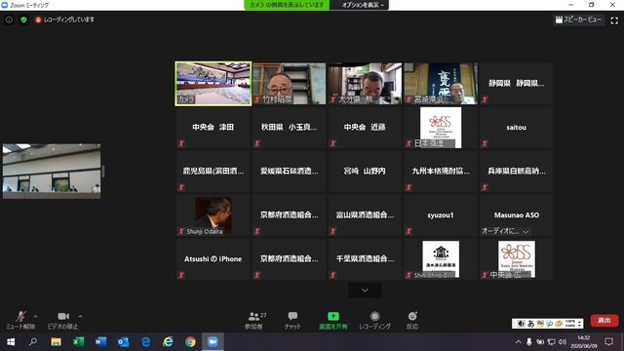The width and height of the screenshot is (624, 351).
Task: Click the green camera sharing notice bar
Action: pyautogui.click(x=287, y=5)
